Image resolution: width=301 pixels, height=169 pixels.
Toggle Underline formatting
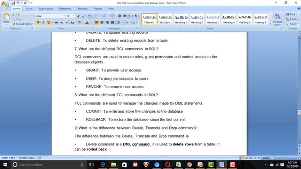(48, 23)
